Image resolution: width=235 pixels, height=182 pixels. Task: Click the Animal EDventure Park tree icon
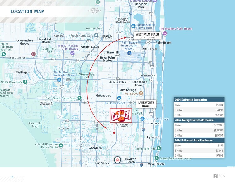click(x=61, y=145)
